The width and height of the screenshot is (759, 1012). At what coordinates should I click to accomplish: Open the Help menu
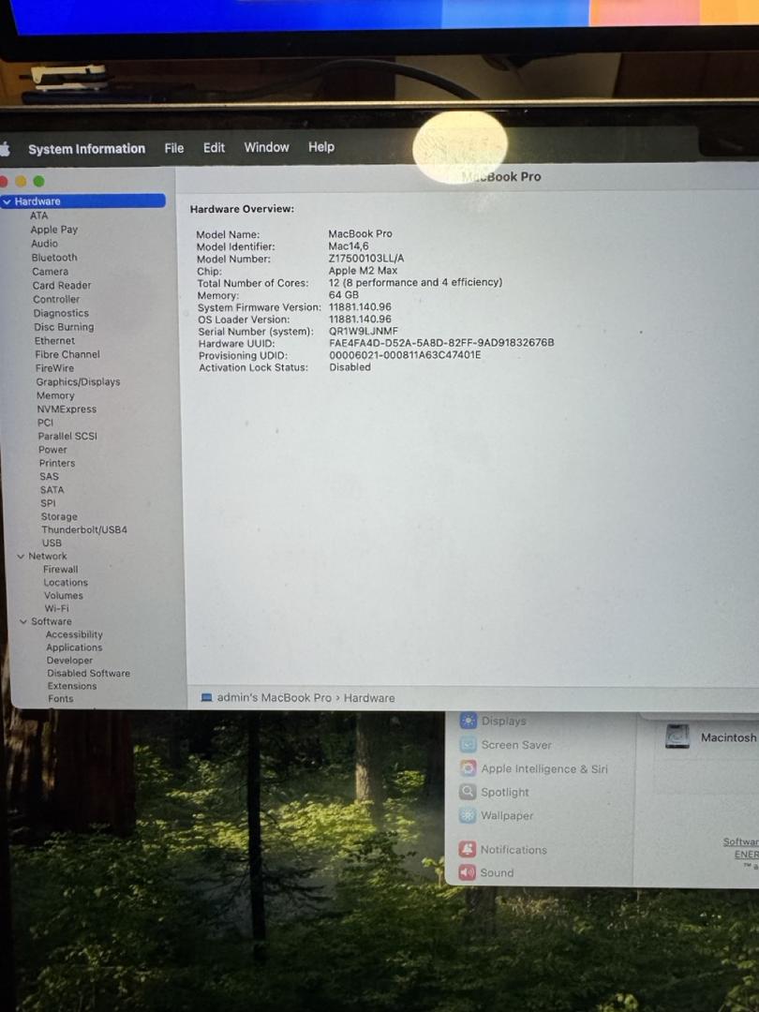[x=320, y=146]
